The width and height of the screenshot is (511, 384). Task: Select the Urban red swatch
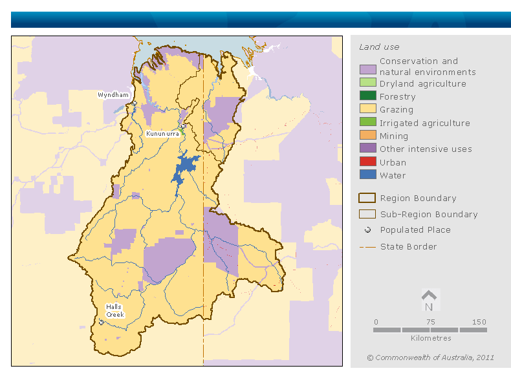[x=368, y=161]
